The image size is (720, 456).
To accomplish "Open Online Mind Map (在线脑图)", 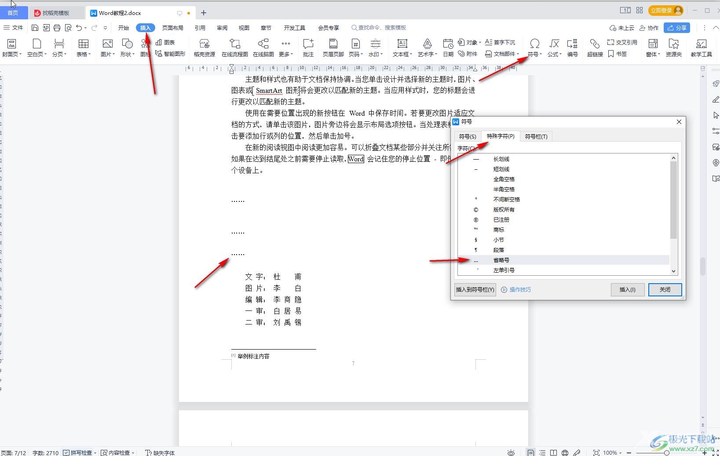I will pos(263,47).
